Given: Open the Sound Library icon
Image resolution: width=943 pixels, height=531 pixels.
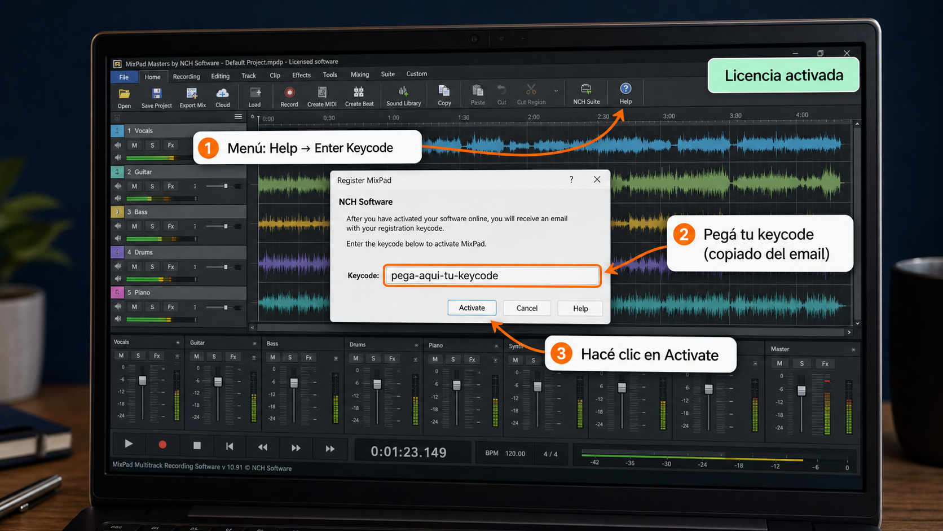Looking at the screenshot, I should pyautogui.click(x=403, y=96).
